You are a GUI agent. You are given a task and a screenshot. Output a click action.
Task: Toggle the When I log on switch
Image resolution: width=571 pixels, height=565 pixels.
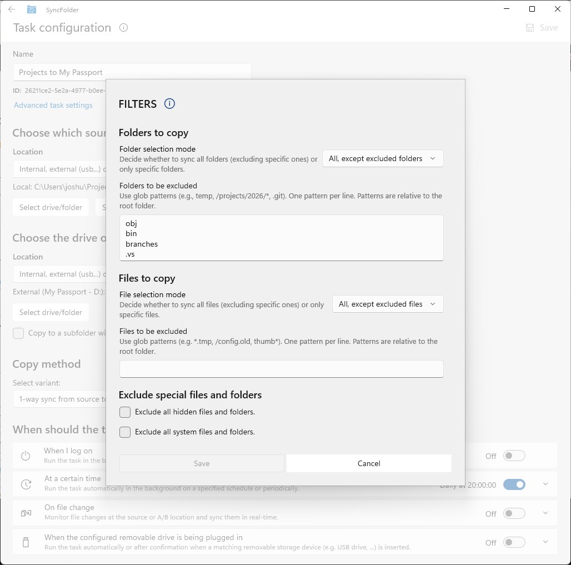[514, 456]
